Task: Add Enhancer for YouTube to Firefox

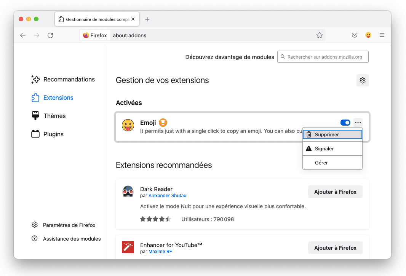Action: pos(335,248)
